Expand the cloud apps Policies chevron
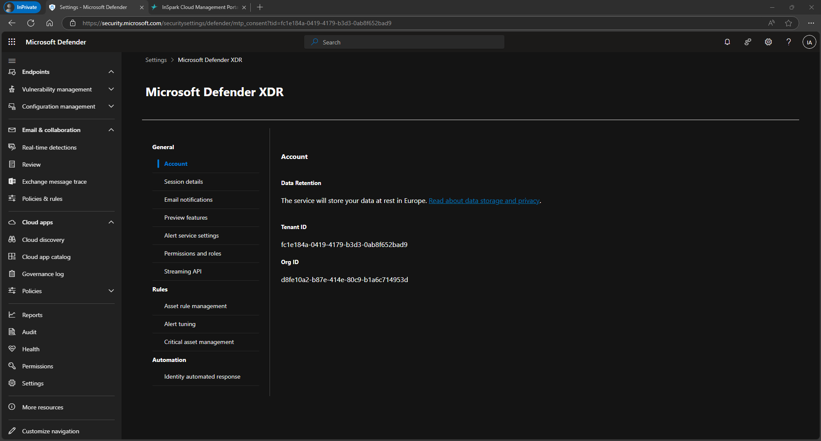The width and height of the screenshot is (821, 441). (x=111, y=291)
